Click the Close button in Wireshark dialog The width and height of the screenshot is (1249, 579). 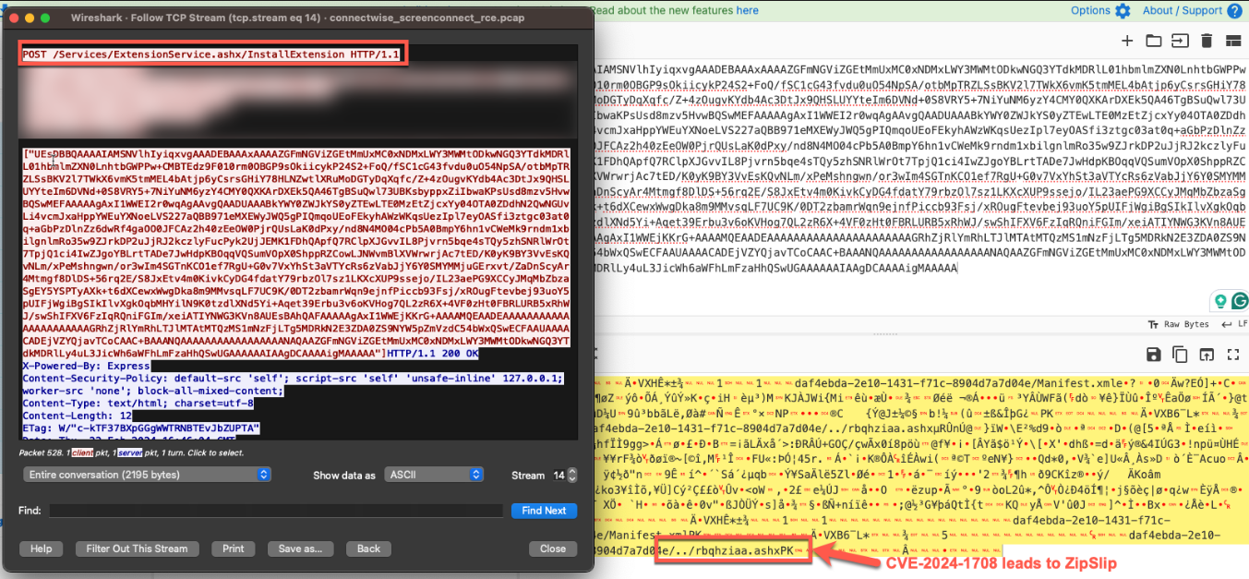coord(553,549)
